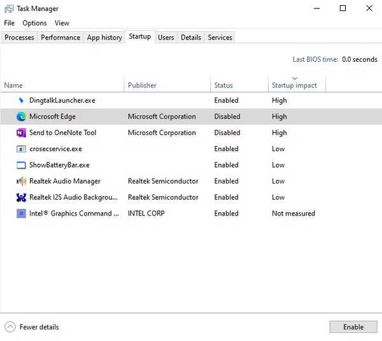Click Disabled status of Microsoft Edge
382x341 pixels.
point(227,117)
